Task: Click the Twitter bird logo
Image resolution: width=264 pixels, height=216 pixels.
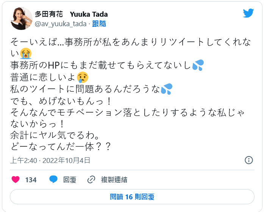Action: 248,14
